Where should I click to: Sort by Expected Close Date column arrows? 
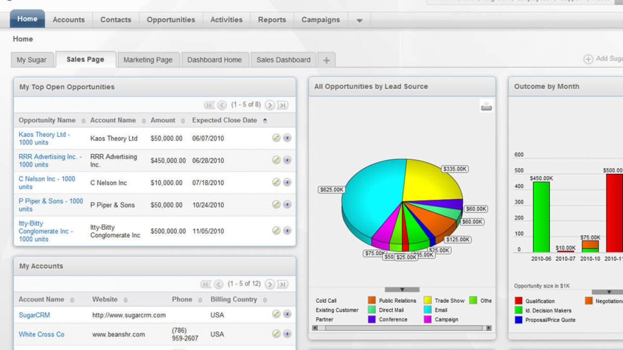(265, 121)
